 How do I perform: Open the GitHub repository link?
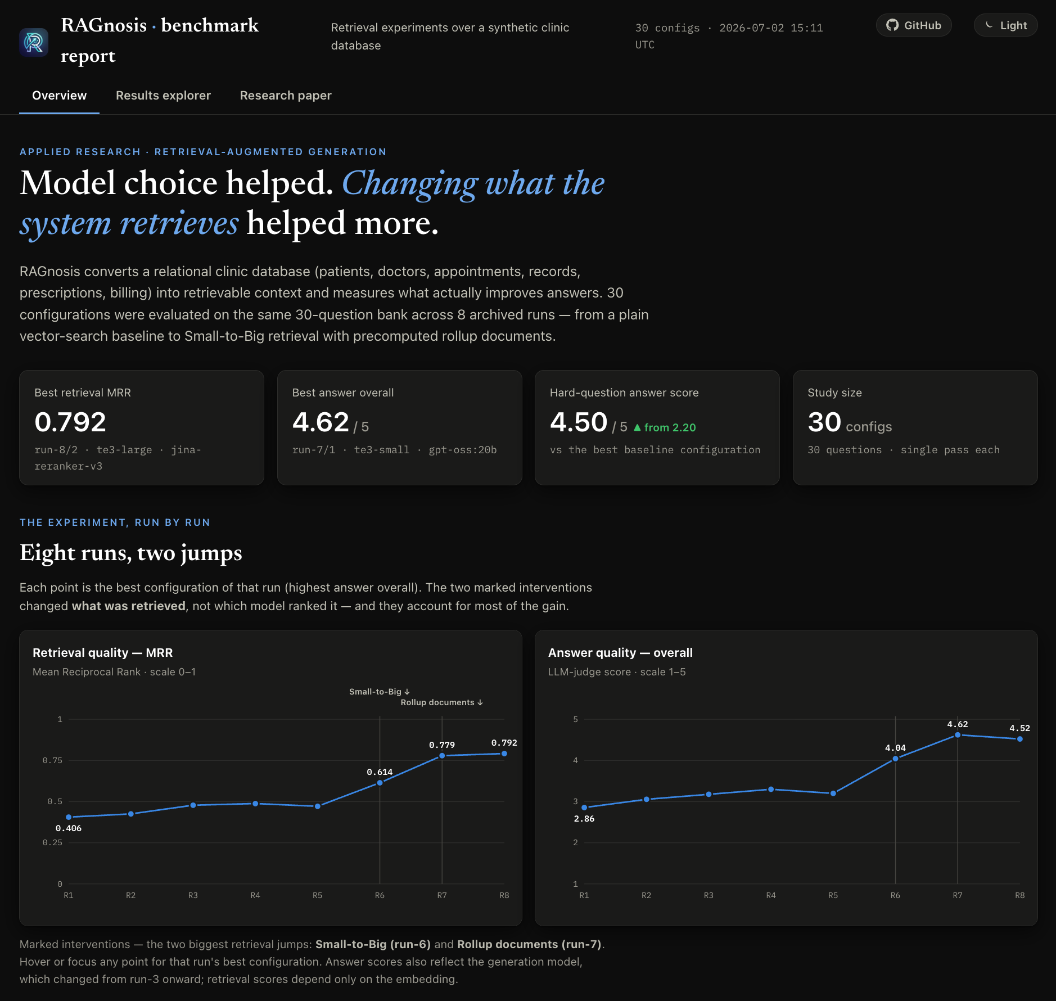point(914,25)
